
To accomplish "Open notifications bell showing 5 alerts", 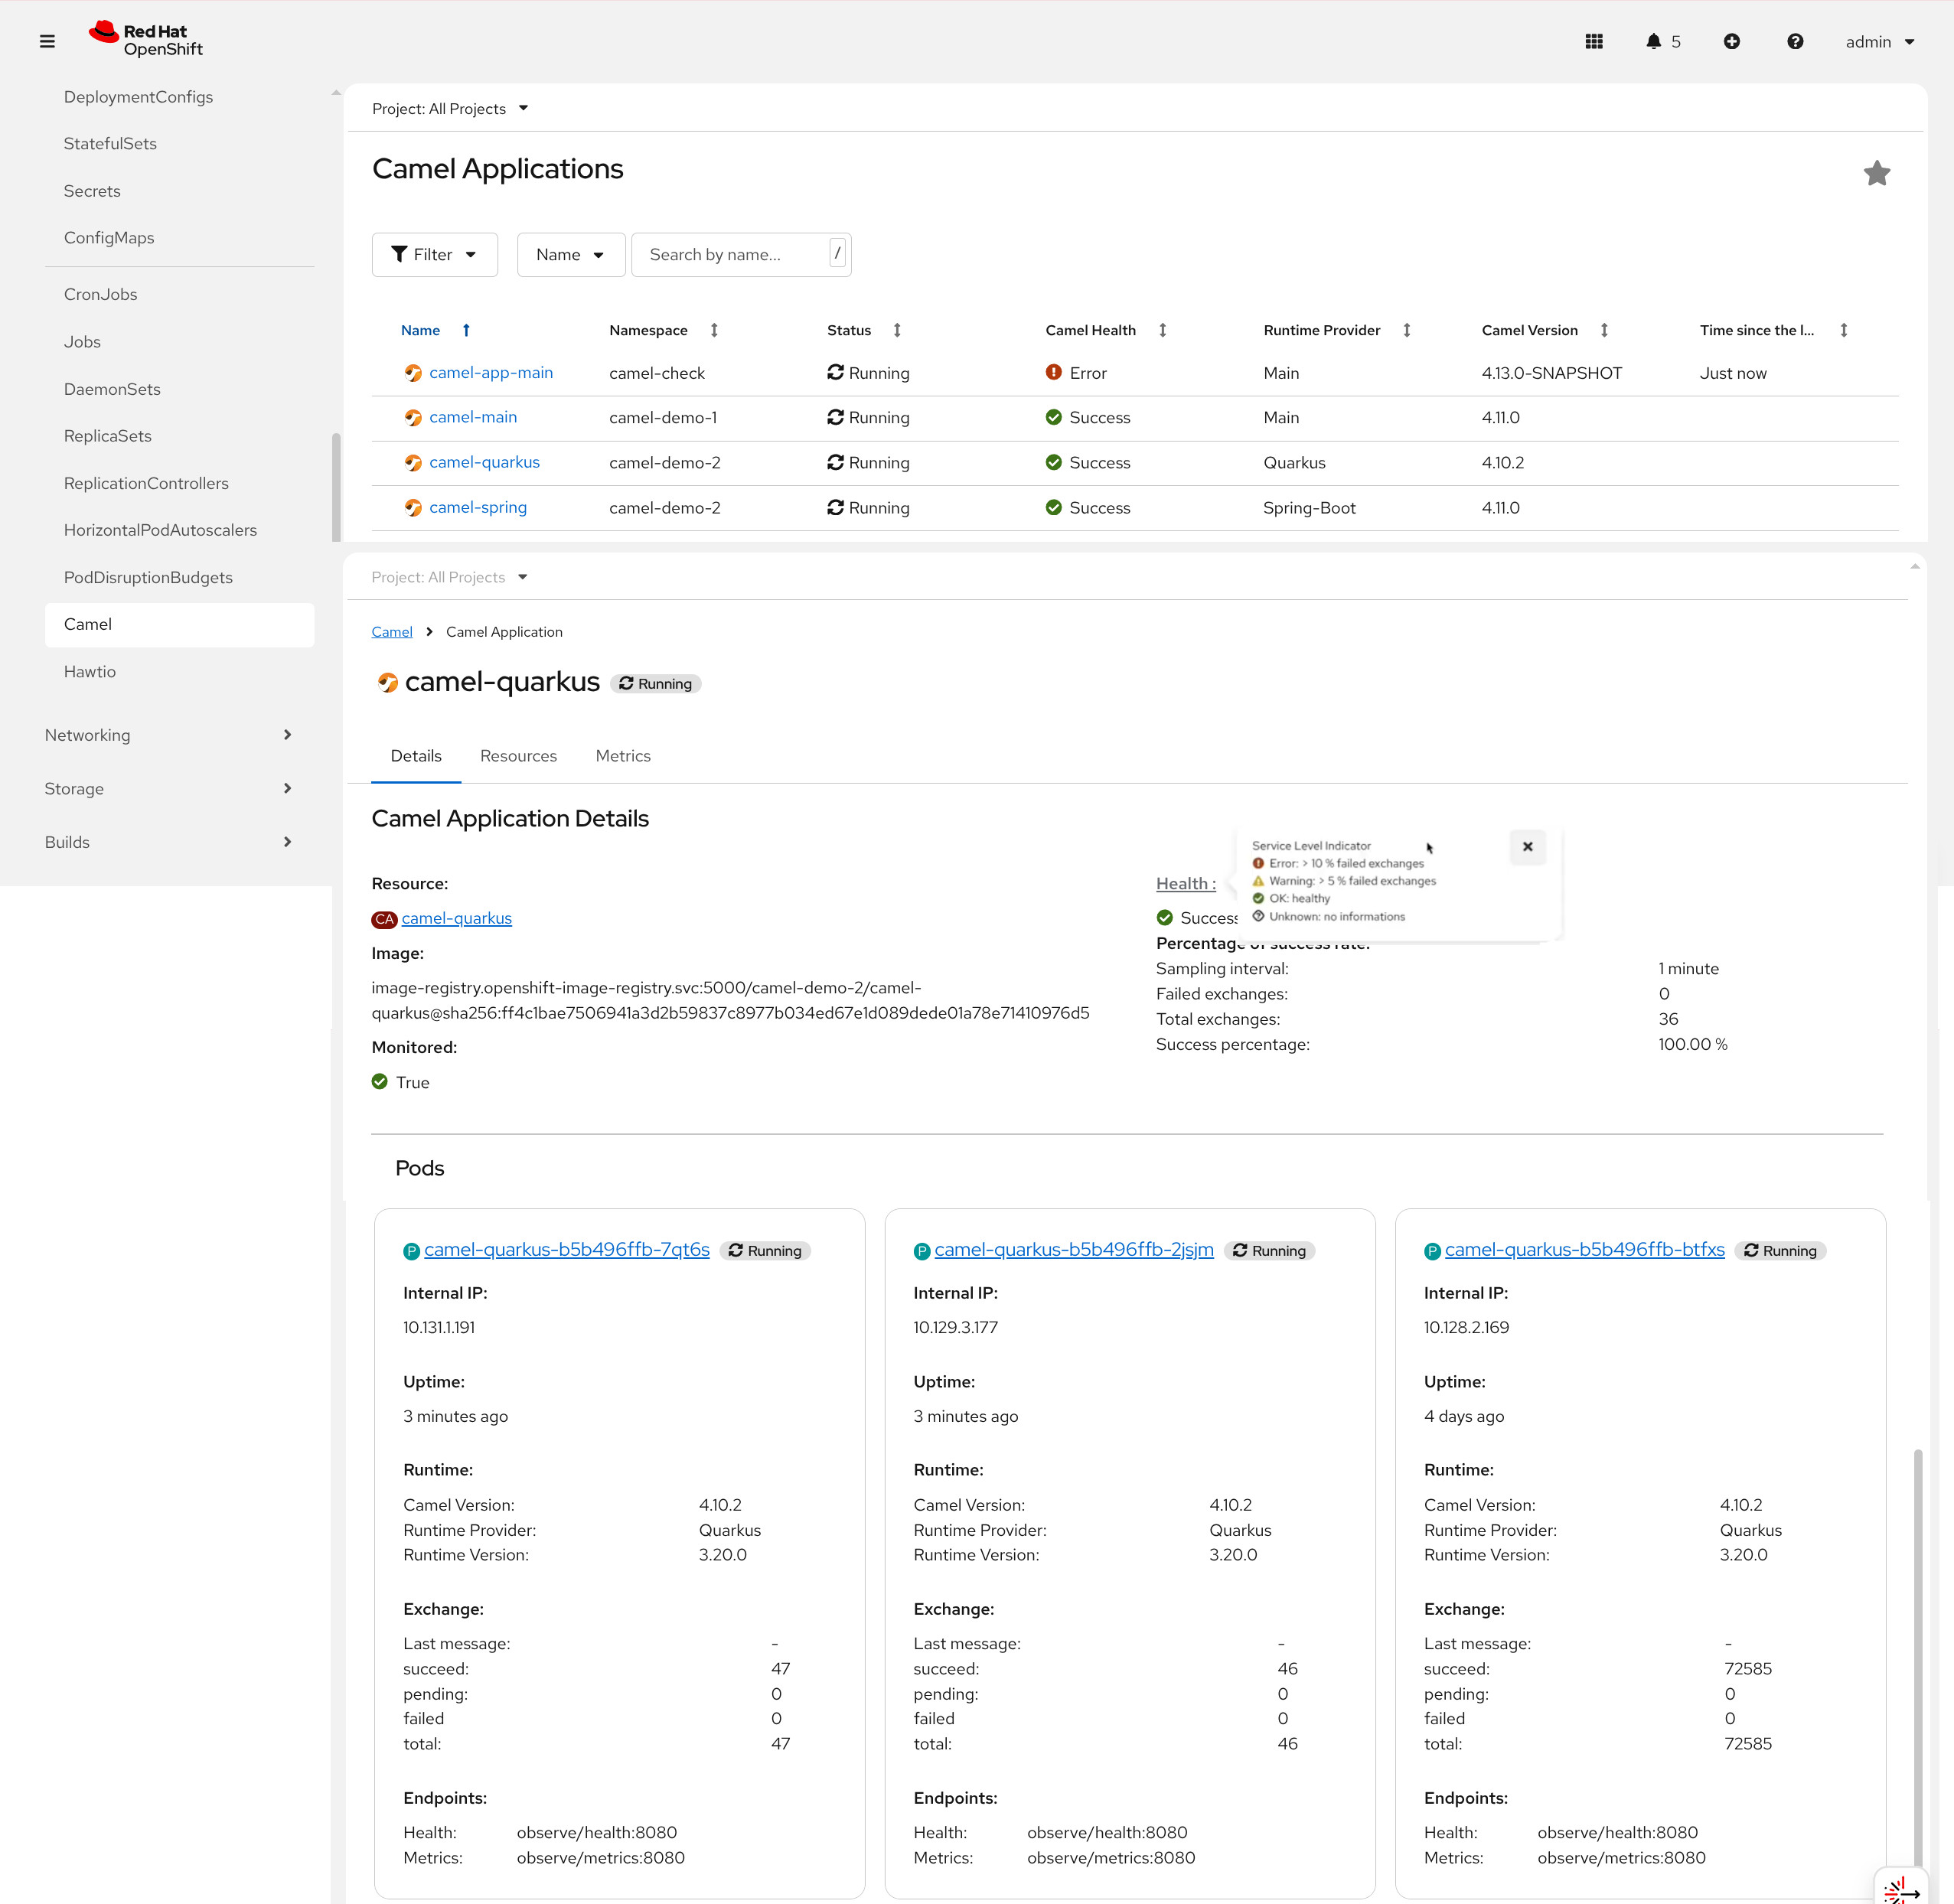I will [1661, 41].
